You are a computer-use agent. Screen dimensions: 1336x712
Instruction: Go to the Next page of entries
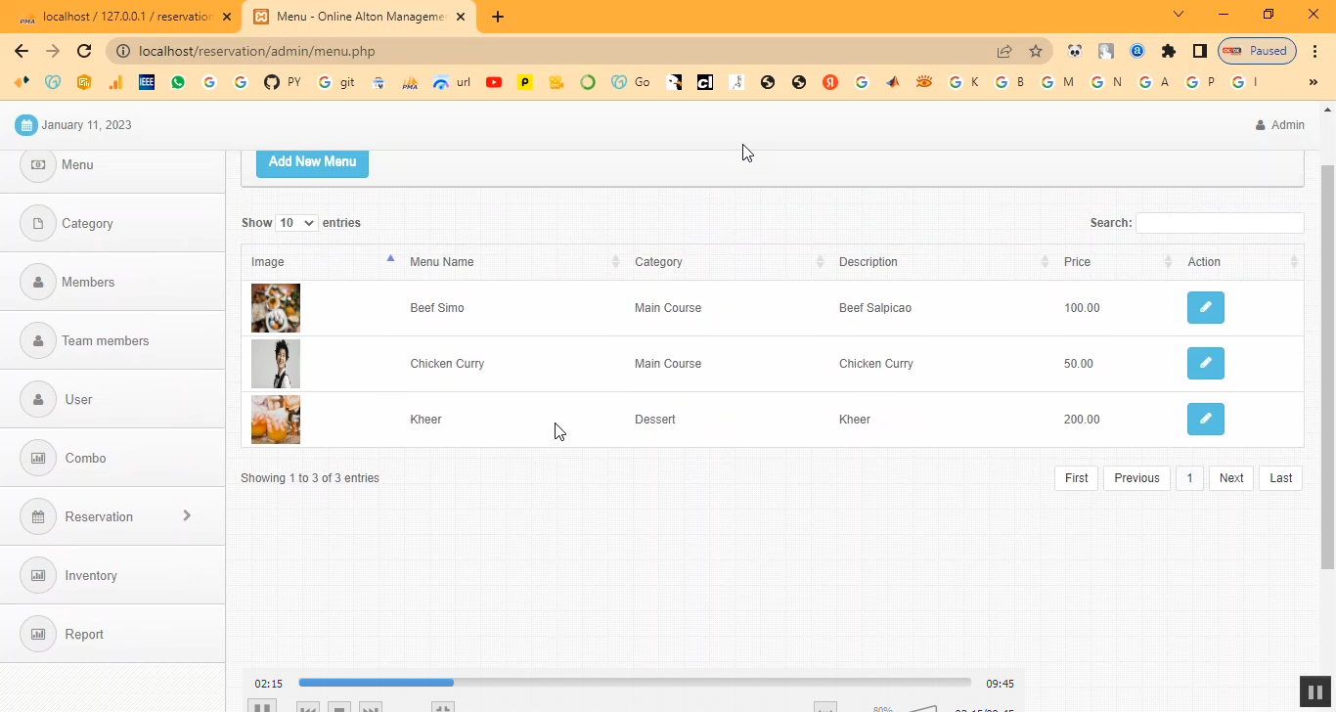click(x=1230, y=478)
